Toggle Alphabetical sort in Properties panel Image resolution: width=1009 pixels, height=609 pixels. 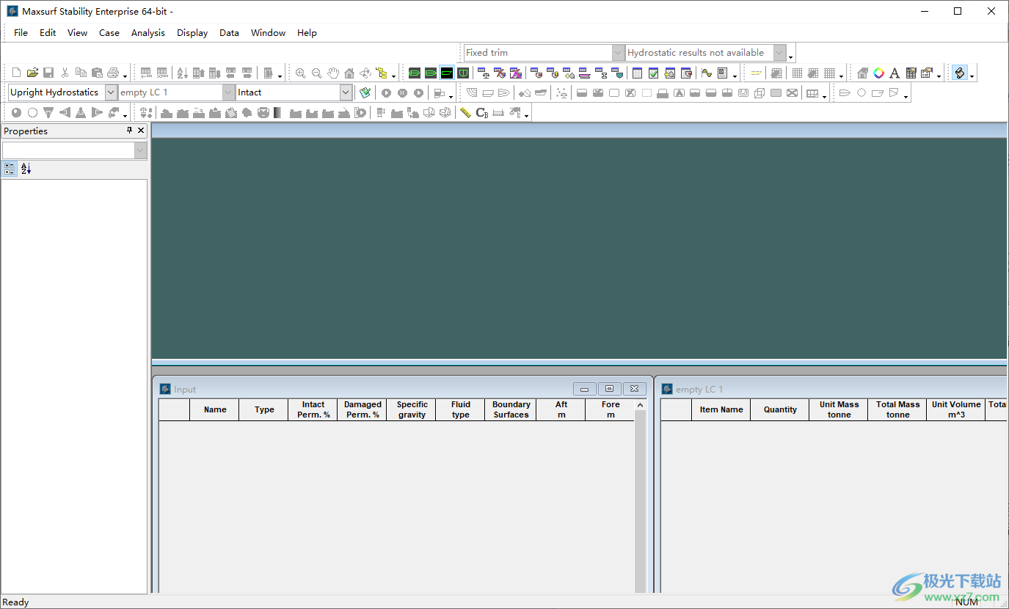26,169
